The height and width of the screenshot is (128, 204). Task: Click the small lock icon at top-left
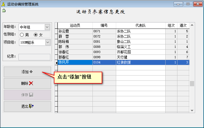coord(4,11)
